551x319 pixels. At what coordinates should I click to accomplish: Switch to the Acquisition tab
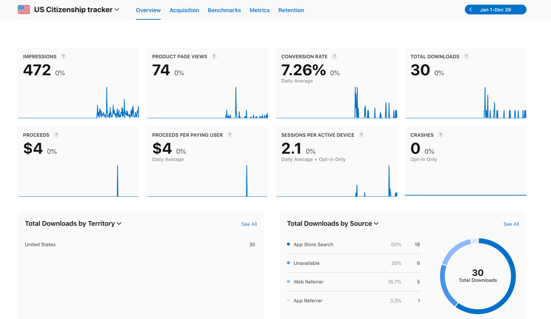(x=184, y=10)
